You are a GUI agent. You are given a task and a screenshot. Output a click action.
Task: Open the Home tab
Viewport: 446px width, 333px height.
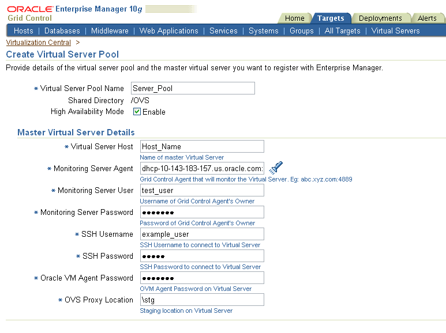point(295,18)
